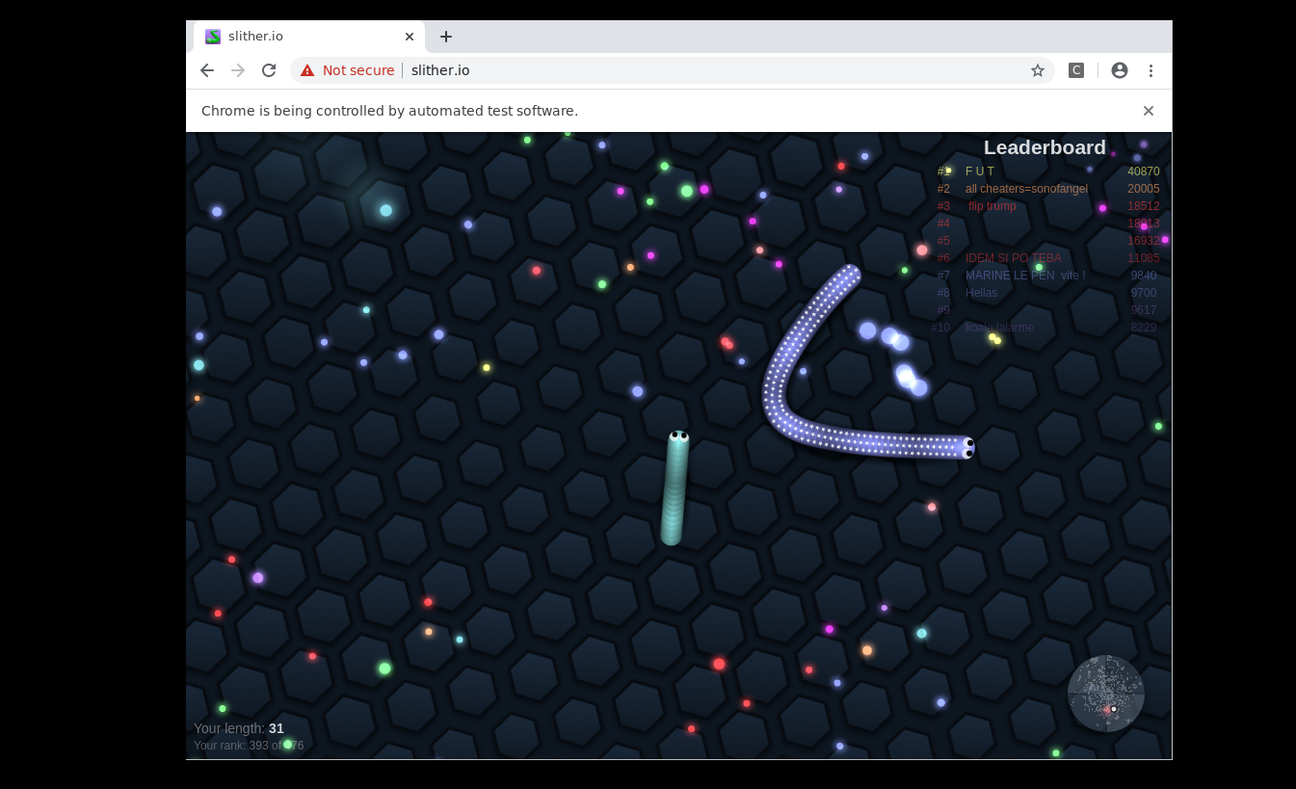The height and width of the screenshot is (789, 1296).
Task: Open the Chrome three-dot menu
Action: 1151,70
